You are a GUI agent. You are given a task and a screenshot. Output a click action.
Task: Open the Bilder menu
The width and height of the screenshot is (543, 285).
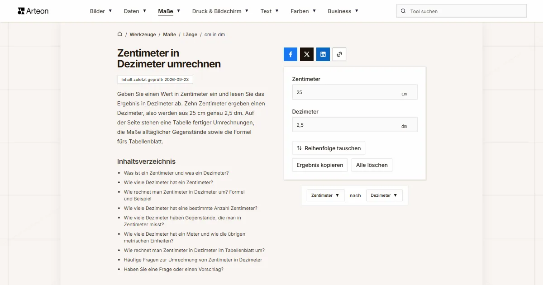pyautogui.click(x=101, y=11)
